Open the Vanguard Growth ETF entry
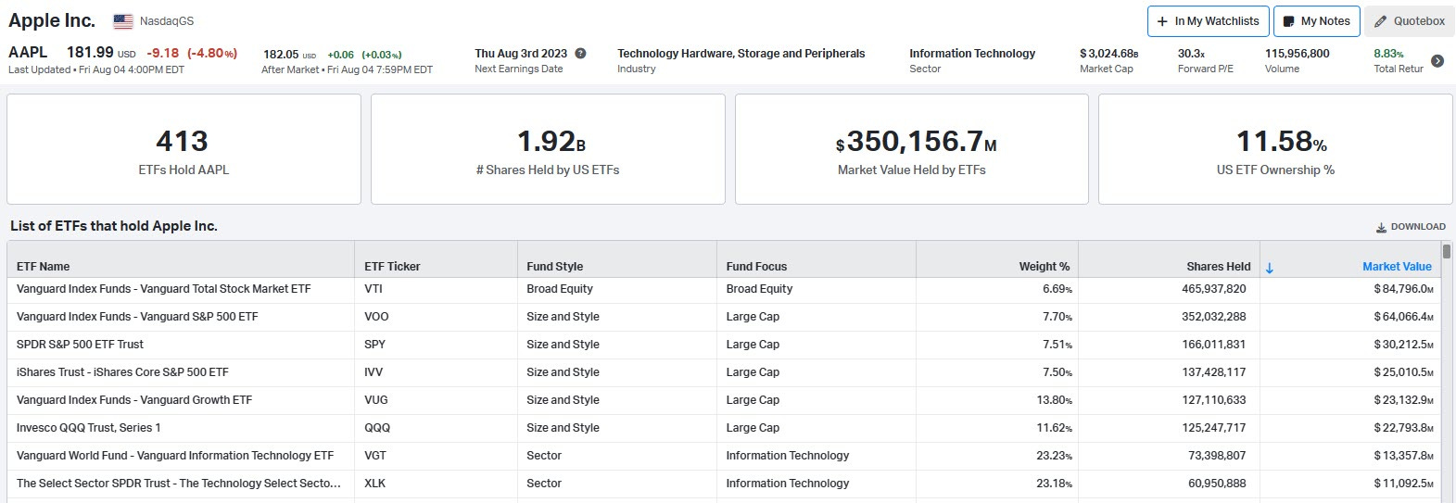1456x503 pixels. coord(134,400)
